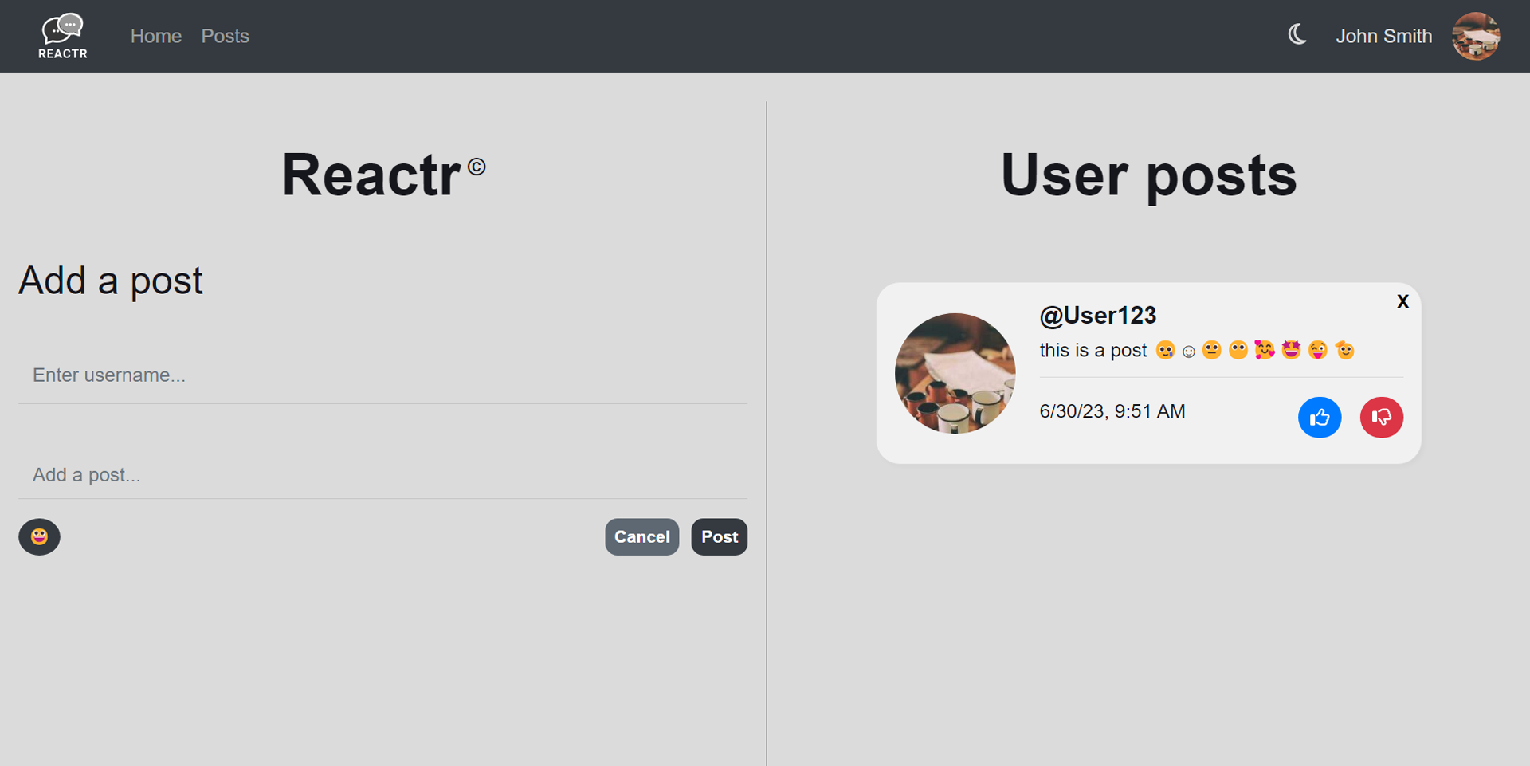Delete the post using the X

click(1402, 301)
